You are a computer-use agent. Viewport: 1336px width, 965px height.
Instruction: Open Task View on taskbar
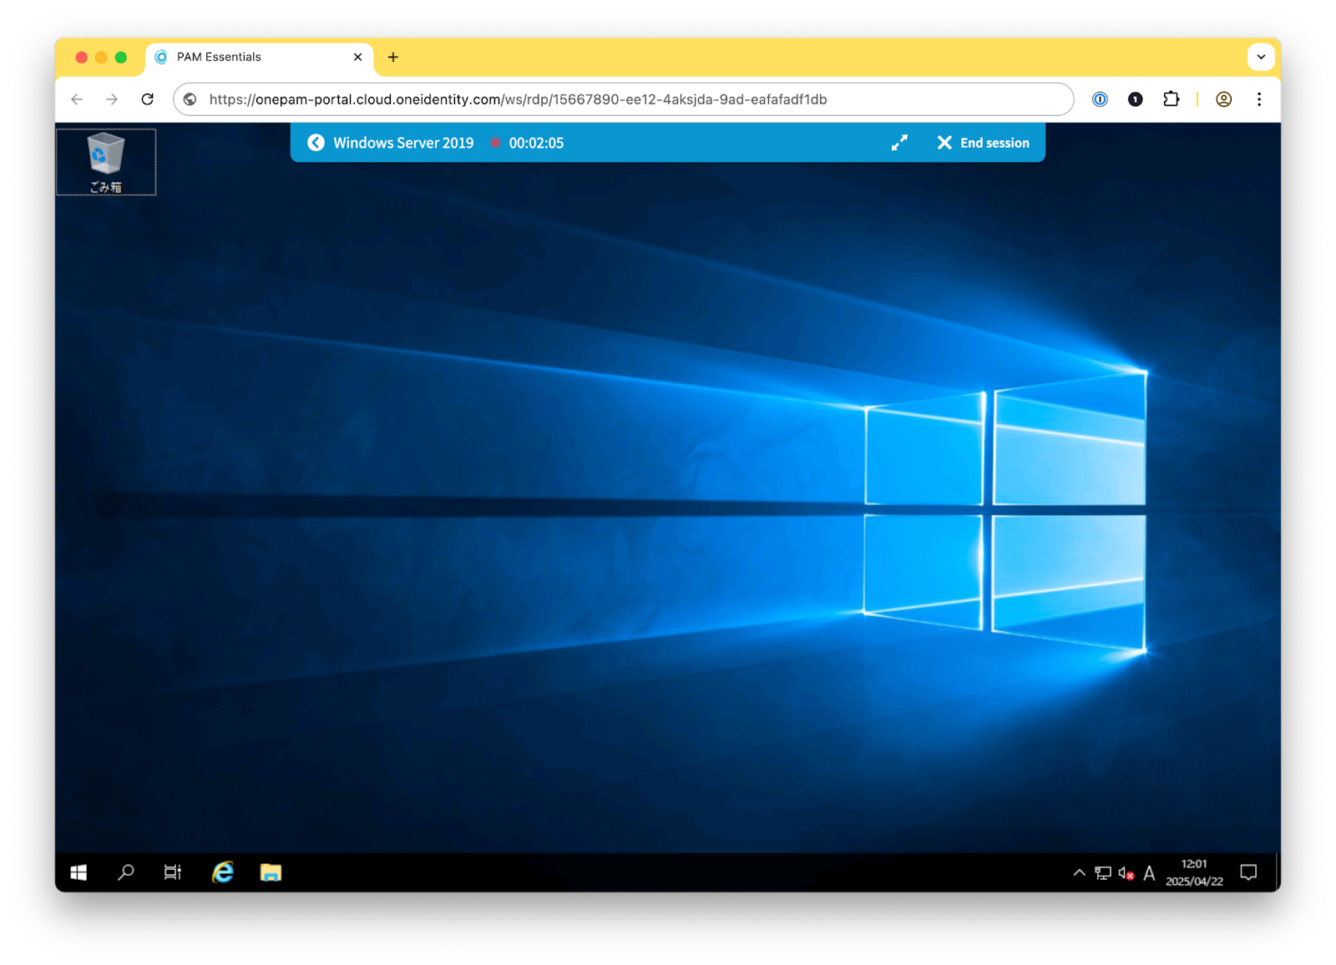pos(173,872)
